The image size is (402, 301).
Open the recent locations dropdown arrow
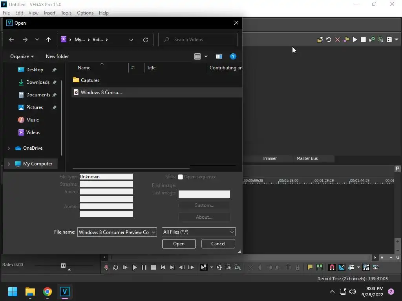coord(37,40)
